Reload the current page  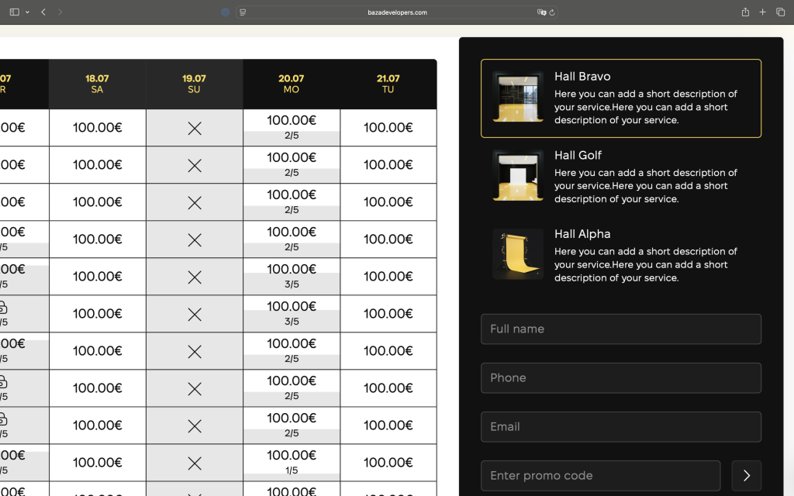552,12
